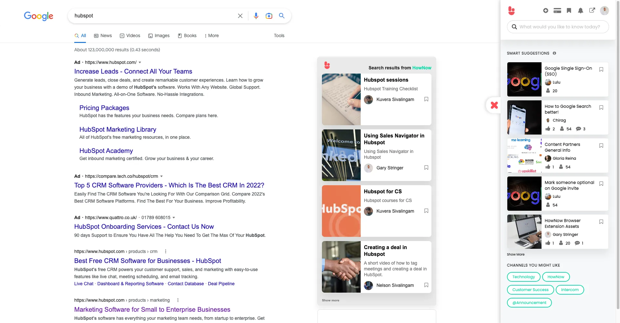Viewport: 620px width, 323px height.
Task: Select the Technology channel chip
Action: tap(523, 277)
